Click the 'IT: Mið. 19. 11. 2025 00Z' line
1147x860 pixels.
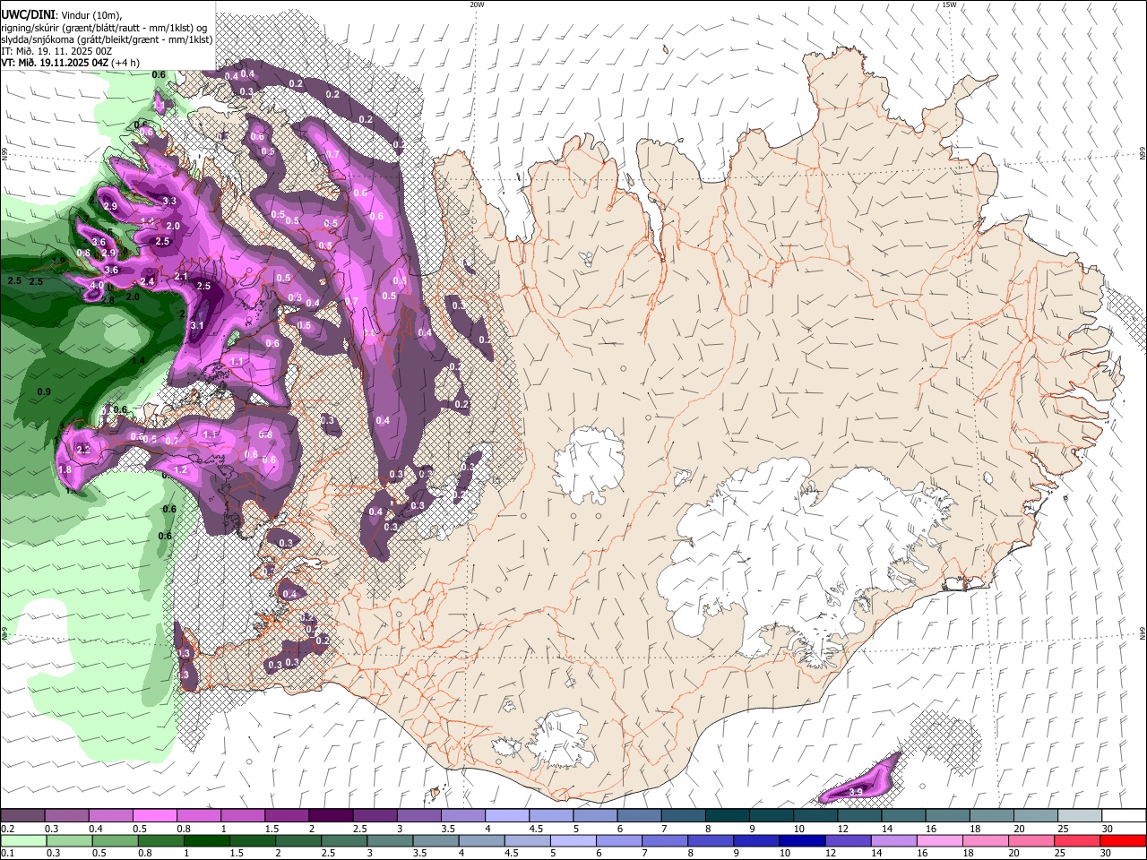pos(56,51)
